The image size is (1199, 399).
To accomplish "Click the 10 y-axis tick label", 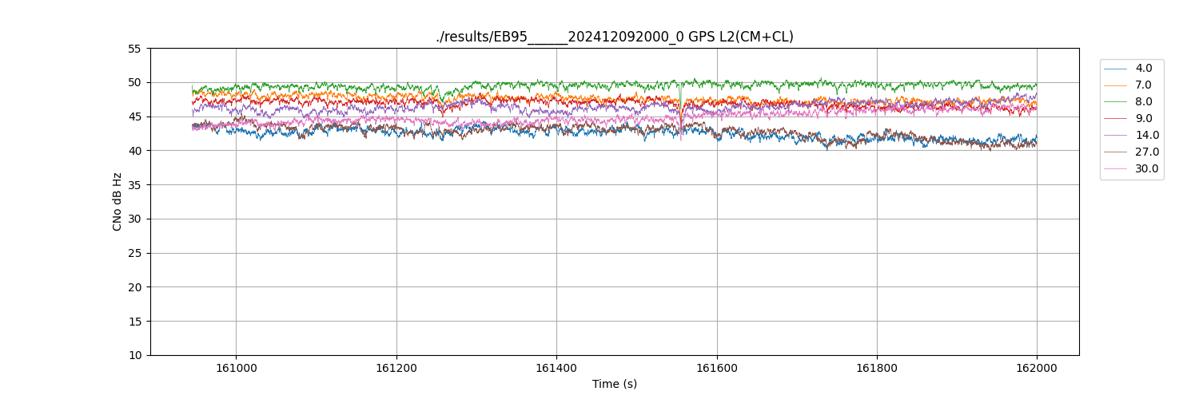I will 134,356.
